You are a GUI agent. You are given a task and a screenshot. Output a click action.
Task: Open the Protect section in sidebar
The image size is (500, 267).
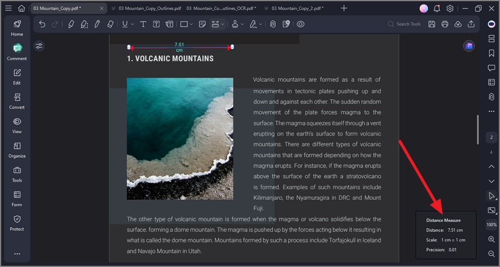[17, 223]
